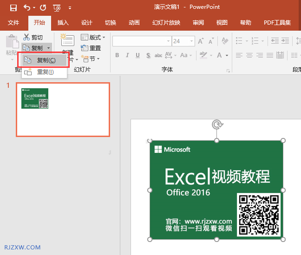This screenshot has width=301, height=255.
Task: Switch to the Insert (插入) tab
Action: pyautogui.click(x=63, y=23)
